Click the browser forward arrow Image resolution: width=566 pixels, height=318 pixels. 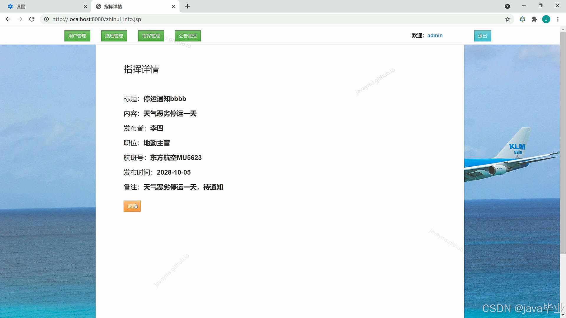pyautogui.click(x=20, y=19)
